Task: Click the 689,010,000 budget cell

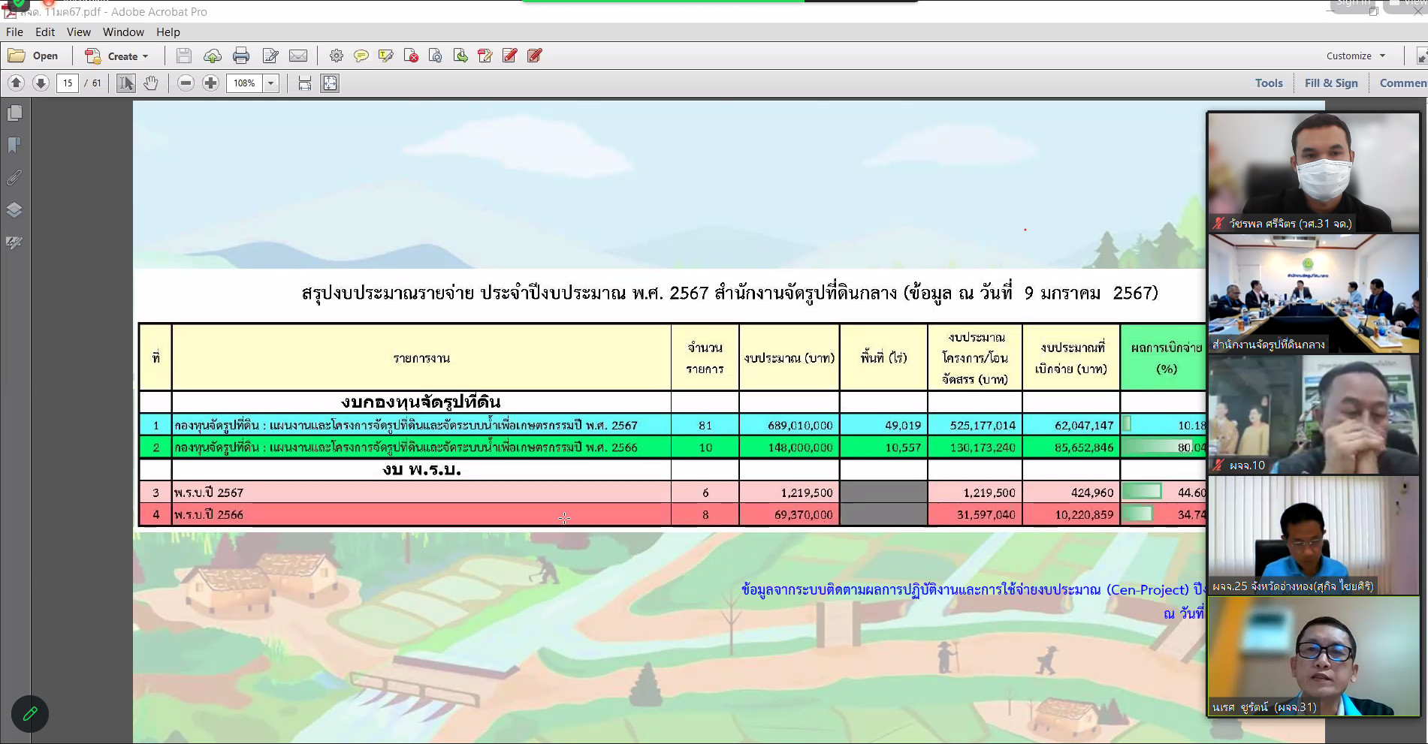Action: (789, 425)
